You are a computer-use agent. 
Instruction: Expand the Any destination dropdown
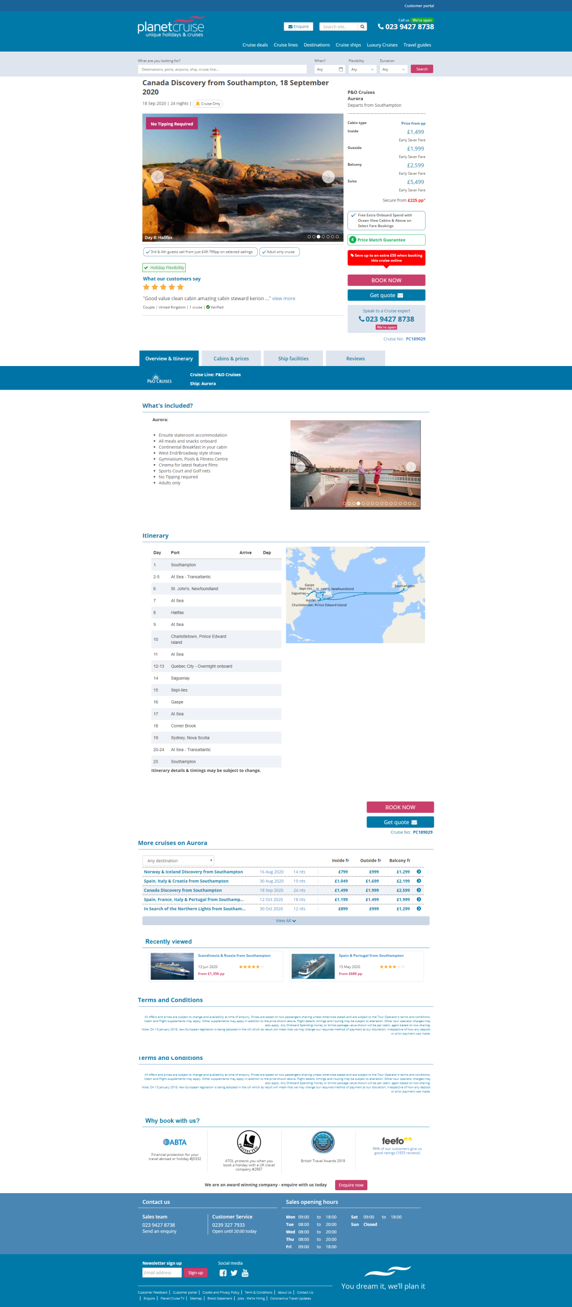coord(178,860)
